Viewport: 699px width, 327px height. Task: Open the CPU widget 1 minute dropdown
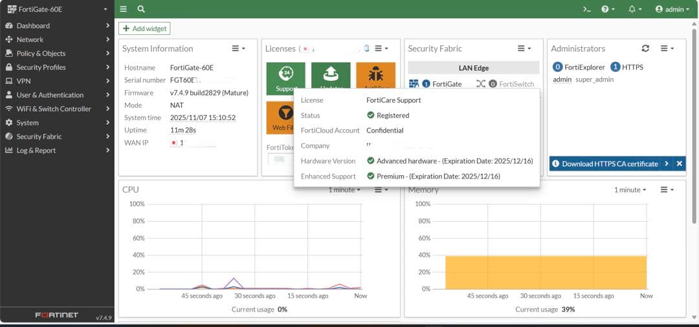pos(344,190)
